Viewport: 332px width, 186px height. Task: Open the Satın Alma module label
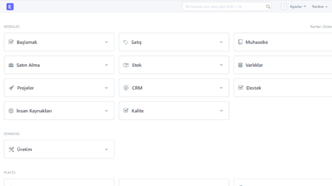tap(28, 65)
